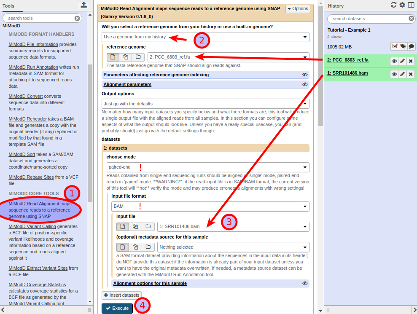Open MiModD Read Alignment tool
This screenshot has height=314, width=417.
pos(34,204)
